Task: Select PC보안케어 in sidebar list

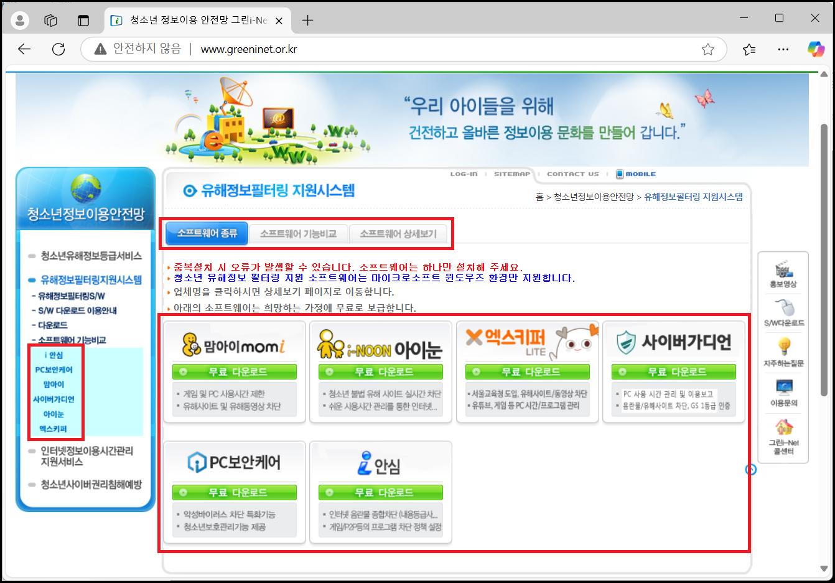Action: click(54, 370)
